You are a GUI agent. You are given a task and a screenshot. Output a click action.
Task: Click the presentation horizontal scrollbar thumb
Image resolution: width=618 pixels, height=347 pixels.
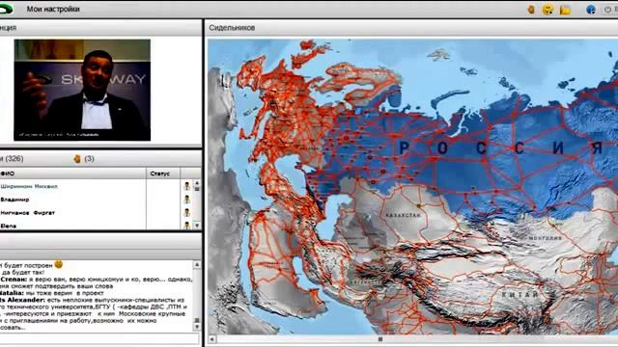point(380,338)
